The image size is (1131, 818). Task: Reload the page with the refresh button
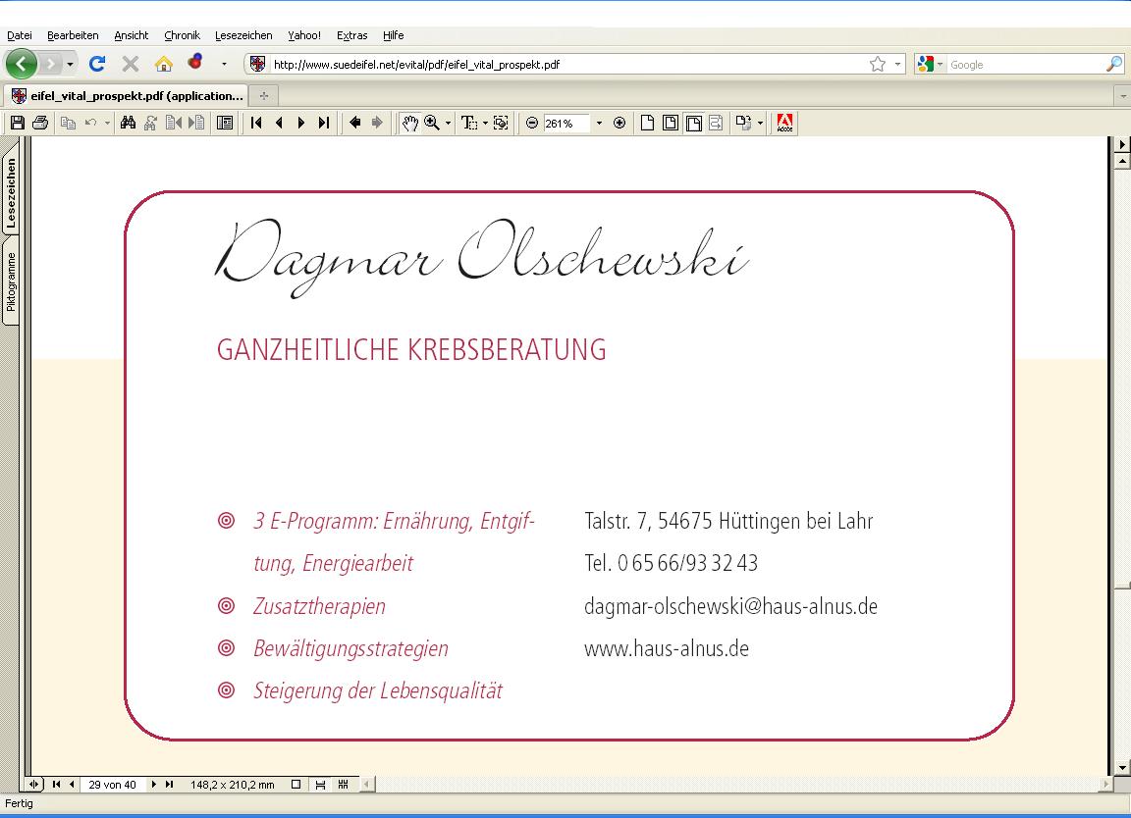pos(96,64)
